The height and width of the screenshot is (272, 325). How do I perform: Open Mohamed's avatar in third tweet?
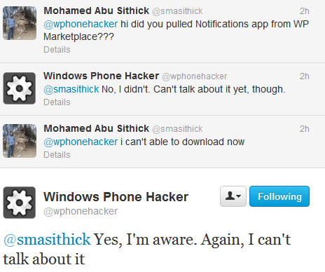tap(20, 141)
